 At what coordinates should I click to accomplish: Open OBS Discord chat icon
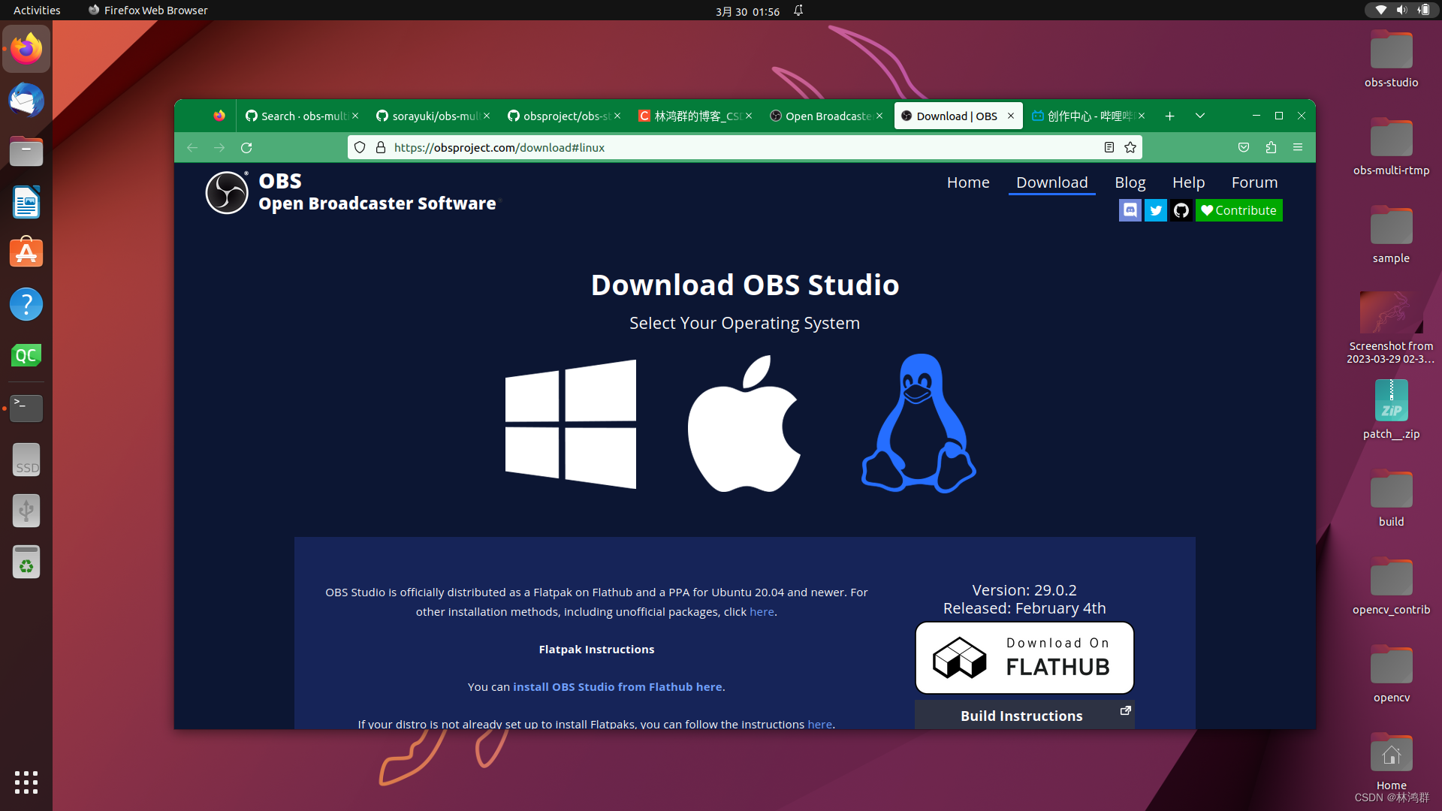coord(1130,210)
